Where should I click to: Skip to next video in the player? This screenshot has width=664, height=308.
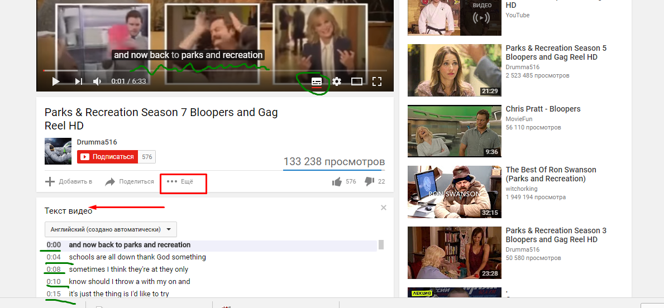(x=79, y=81)
